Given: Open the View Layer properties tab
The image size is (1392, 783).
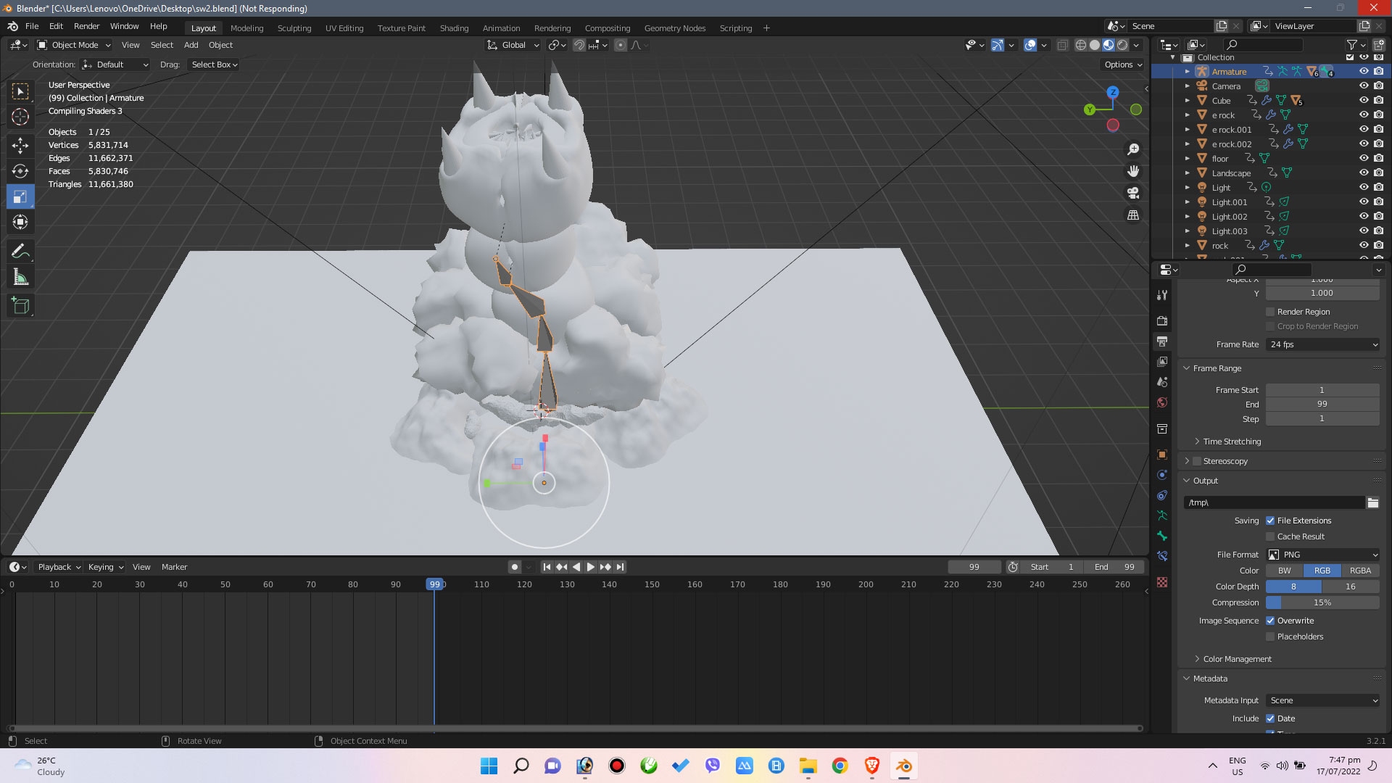Looking at the screenshot, I should coord(1162,361).
